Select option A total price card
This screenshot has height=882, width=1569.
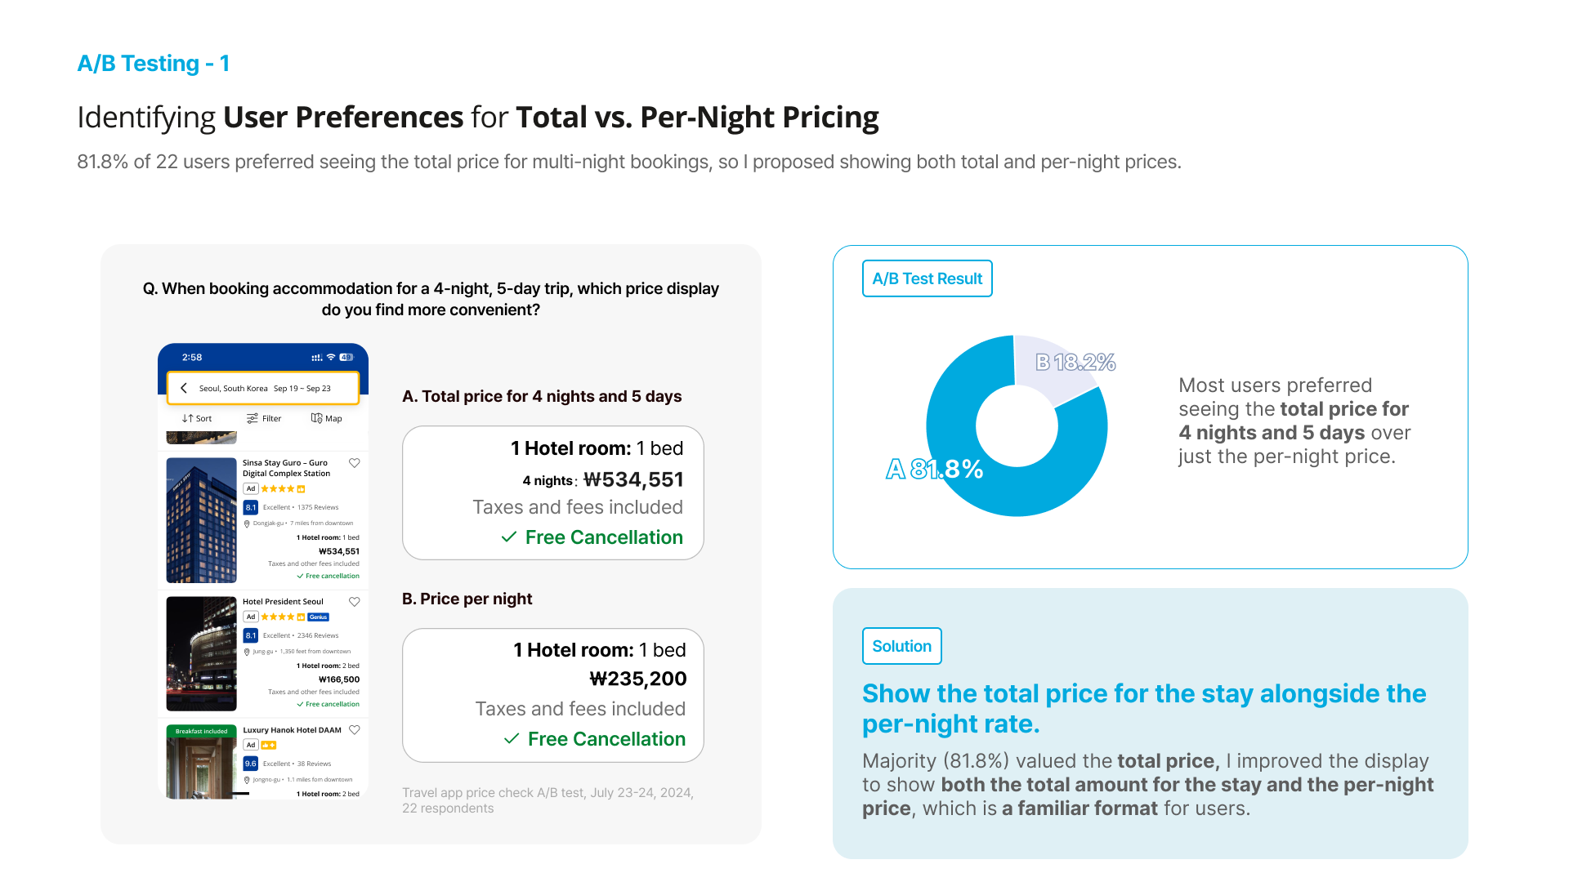(x=552, y=492)
